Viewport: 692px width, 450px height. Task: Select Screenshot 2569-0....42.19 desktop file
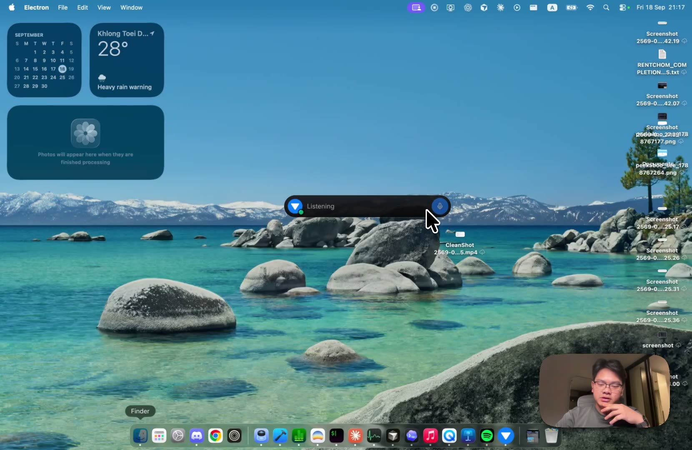(662, 33)
